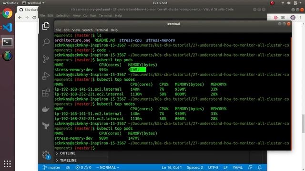Change indentation via Spaces: 2
Viewport: 305px width, 171px height.
point(195,168)
